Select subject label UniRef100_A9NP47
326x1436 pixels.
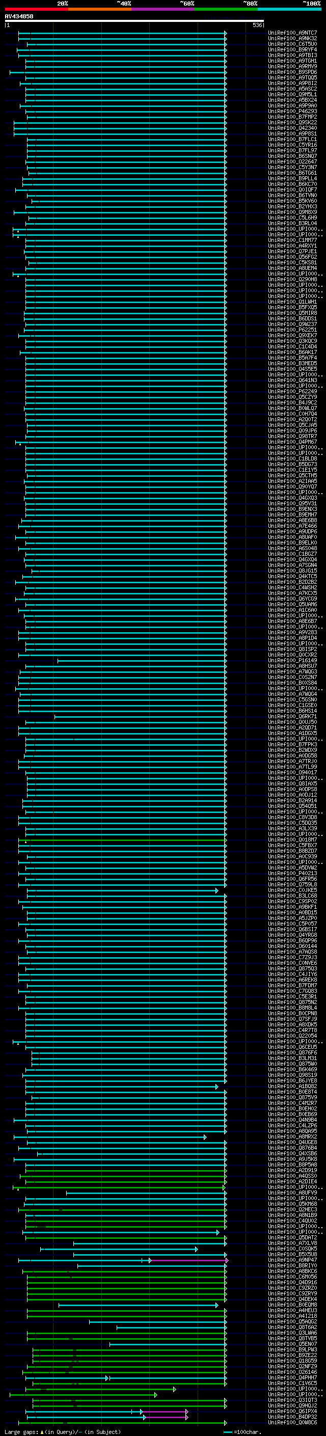coord(292,1260)
